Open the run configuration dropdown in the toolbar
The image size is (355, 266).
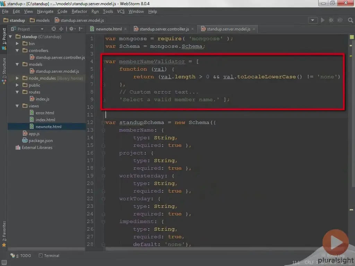(313, 20)
